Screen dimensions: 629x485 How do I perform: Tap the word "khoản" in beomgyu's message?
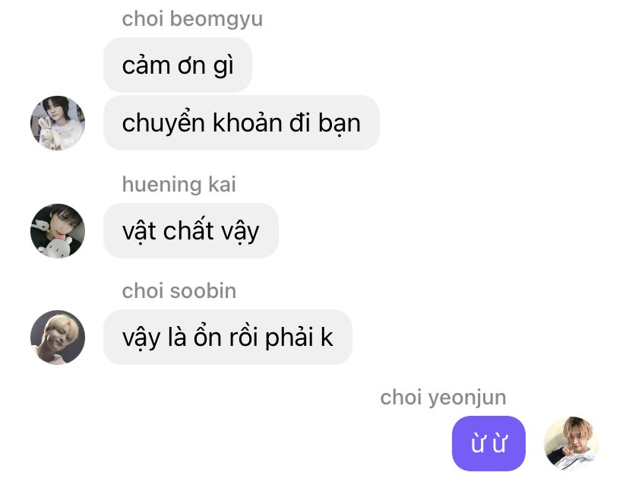pos(248,122)
